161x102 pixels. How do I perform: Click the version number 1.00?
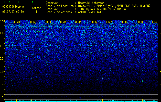point(35,2)
